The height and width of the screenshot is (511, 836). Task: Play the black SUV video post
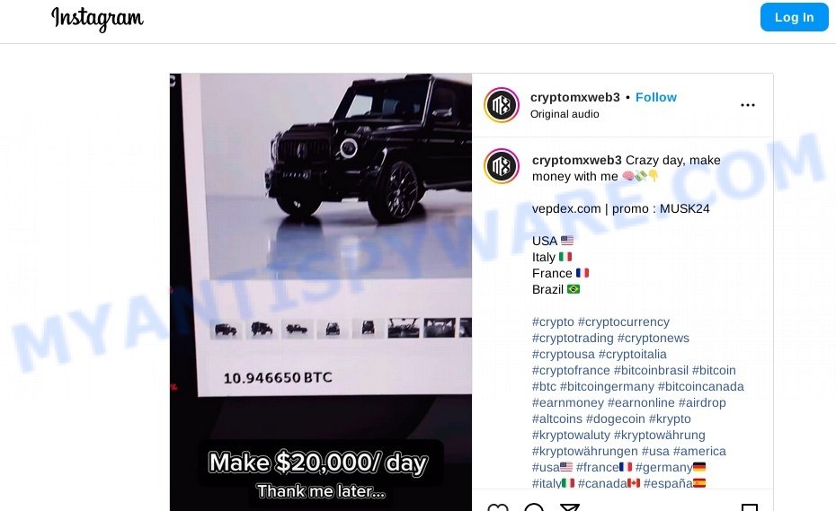pyautogui.click(x=320, y=292)
